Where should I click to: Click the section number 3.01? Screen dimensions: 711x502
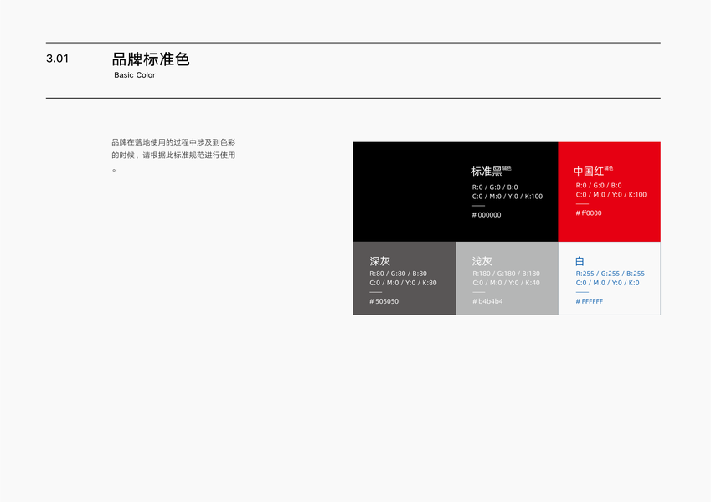[x=57, y=59]
